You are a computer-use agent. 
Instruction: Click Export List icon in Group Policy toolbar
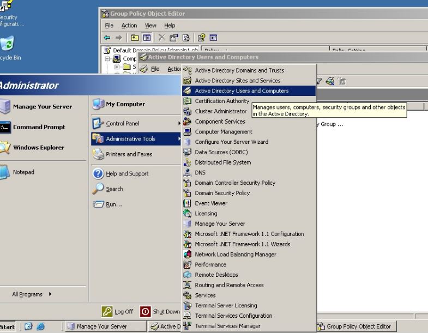coord(186,38)
